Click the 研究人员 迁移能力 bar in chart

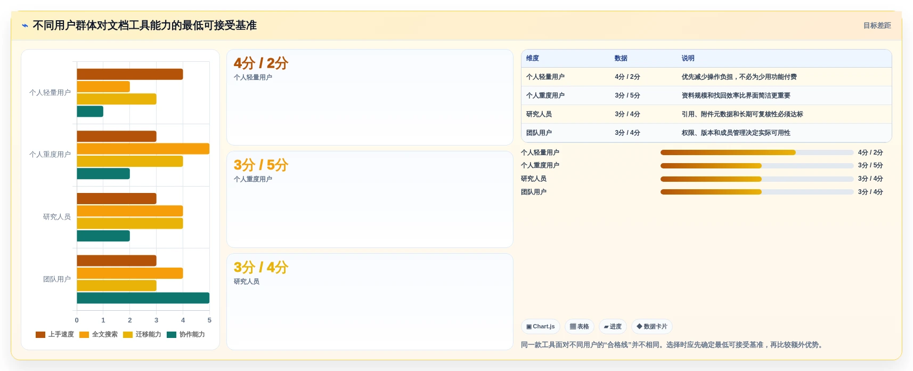click(x=130, y=224)
